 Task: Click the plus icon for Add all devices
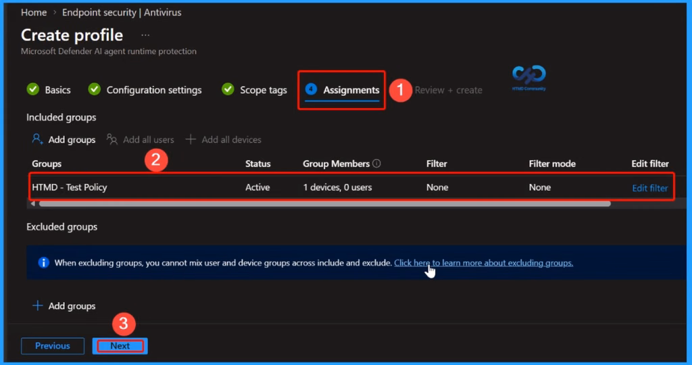pyautogui.click(x=191, y=139)
